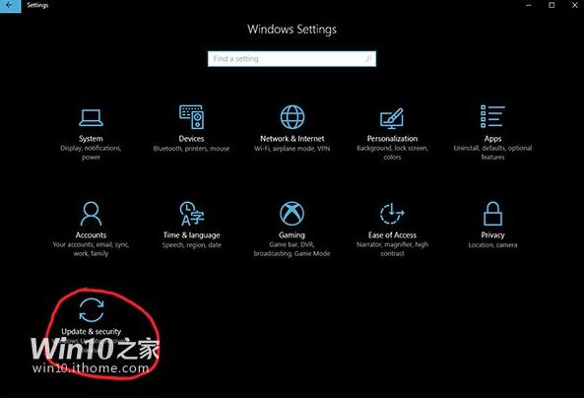The height and width of the screenshot is (398, 584).
Task: Click the Network & Internet label
Action: click(x=292, y=139)
